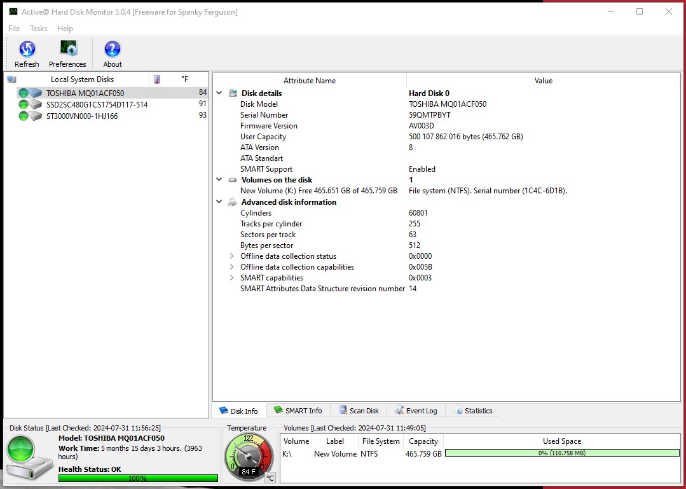This screenshot has width=686, height=489.
Task: Open the Help menu
Action: tap(65, 28)
